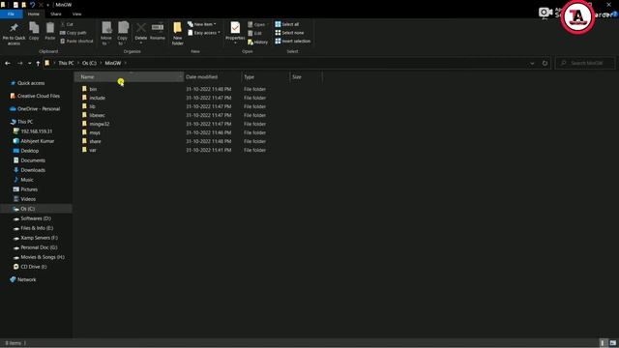The height and width of the screenshot is (348, 619).
Task: Click the Edit ribbon command
Action: point(255,33)
